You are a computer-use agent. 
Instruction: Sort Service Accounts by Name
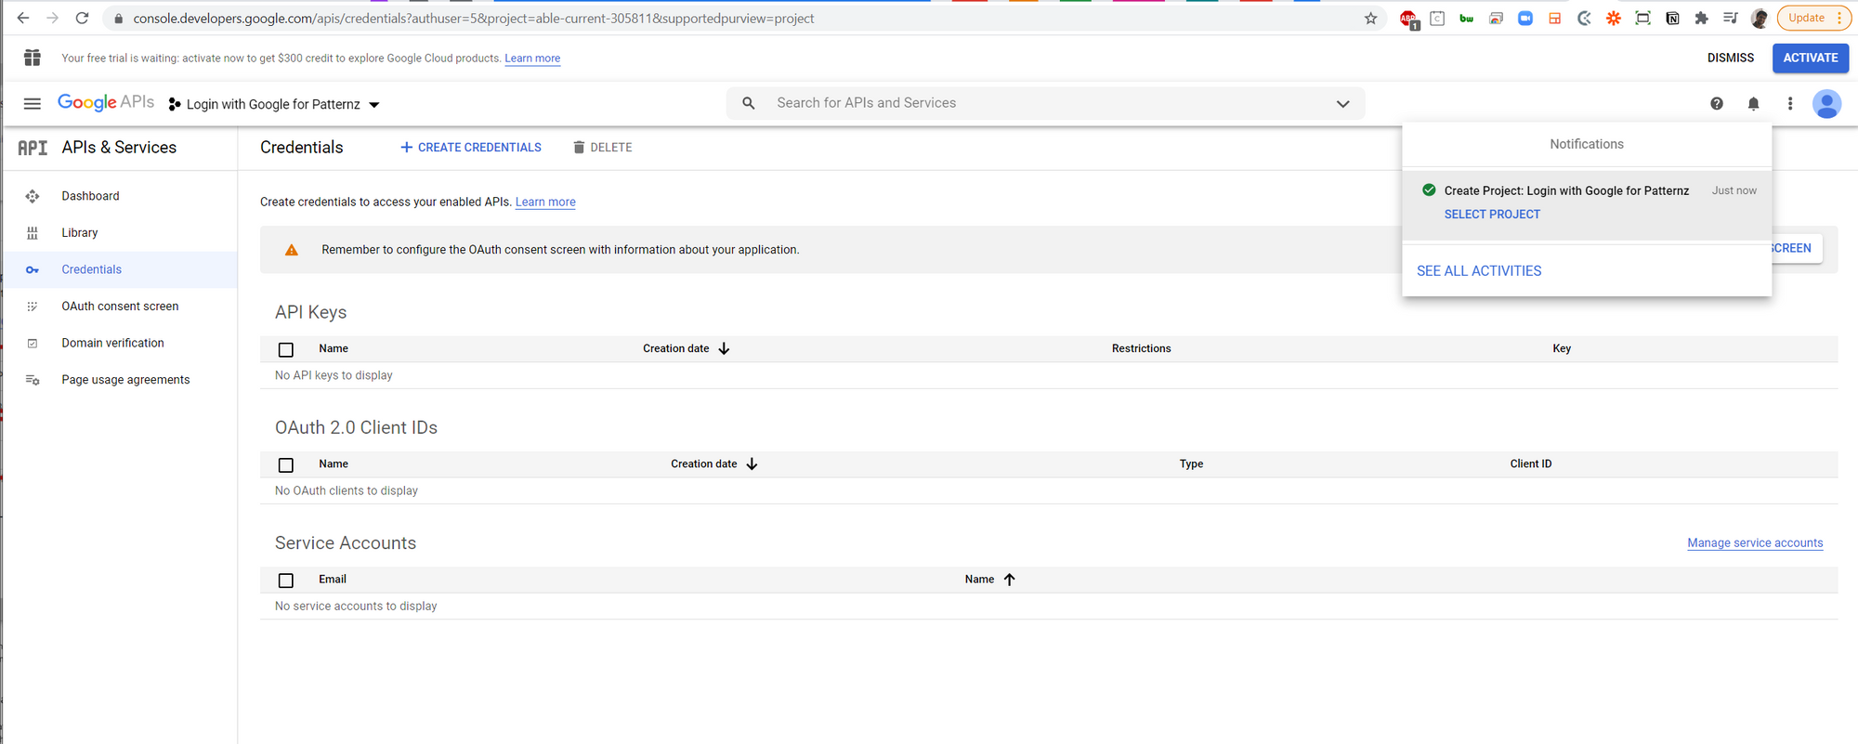point(990,579)
